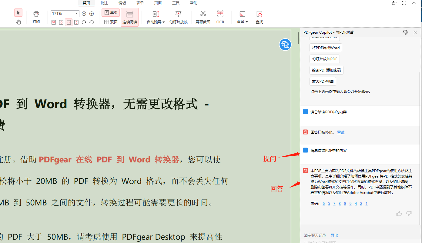The width and height of the screenshot is (422, 243).
Task: Switch to 双页 double page view
Action: click(x=111, y=22)
